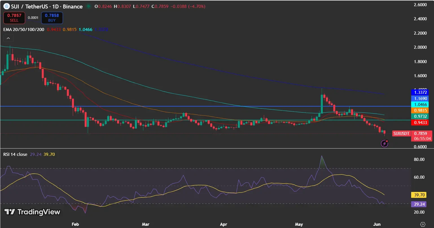Screen dimensions: 434x228
Task: Click the -0.0388 (-4.70%) change value
Action: (x=187, y=6)
